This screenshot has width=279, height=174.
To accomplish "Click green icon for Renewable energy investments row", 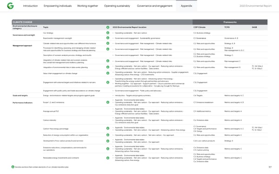I will point(108,158).
